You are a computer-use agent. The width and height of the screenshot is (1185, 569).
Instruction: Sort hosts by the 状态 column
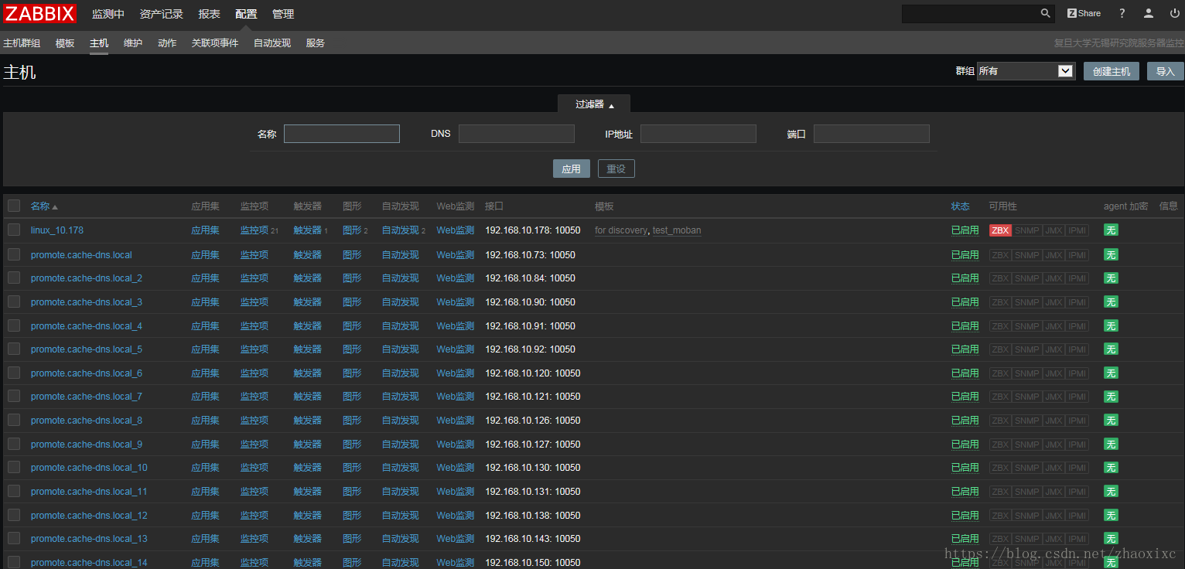pos(960,206)
